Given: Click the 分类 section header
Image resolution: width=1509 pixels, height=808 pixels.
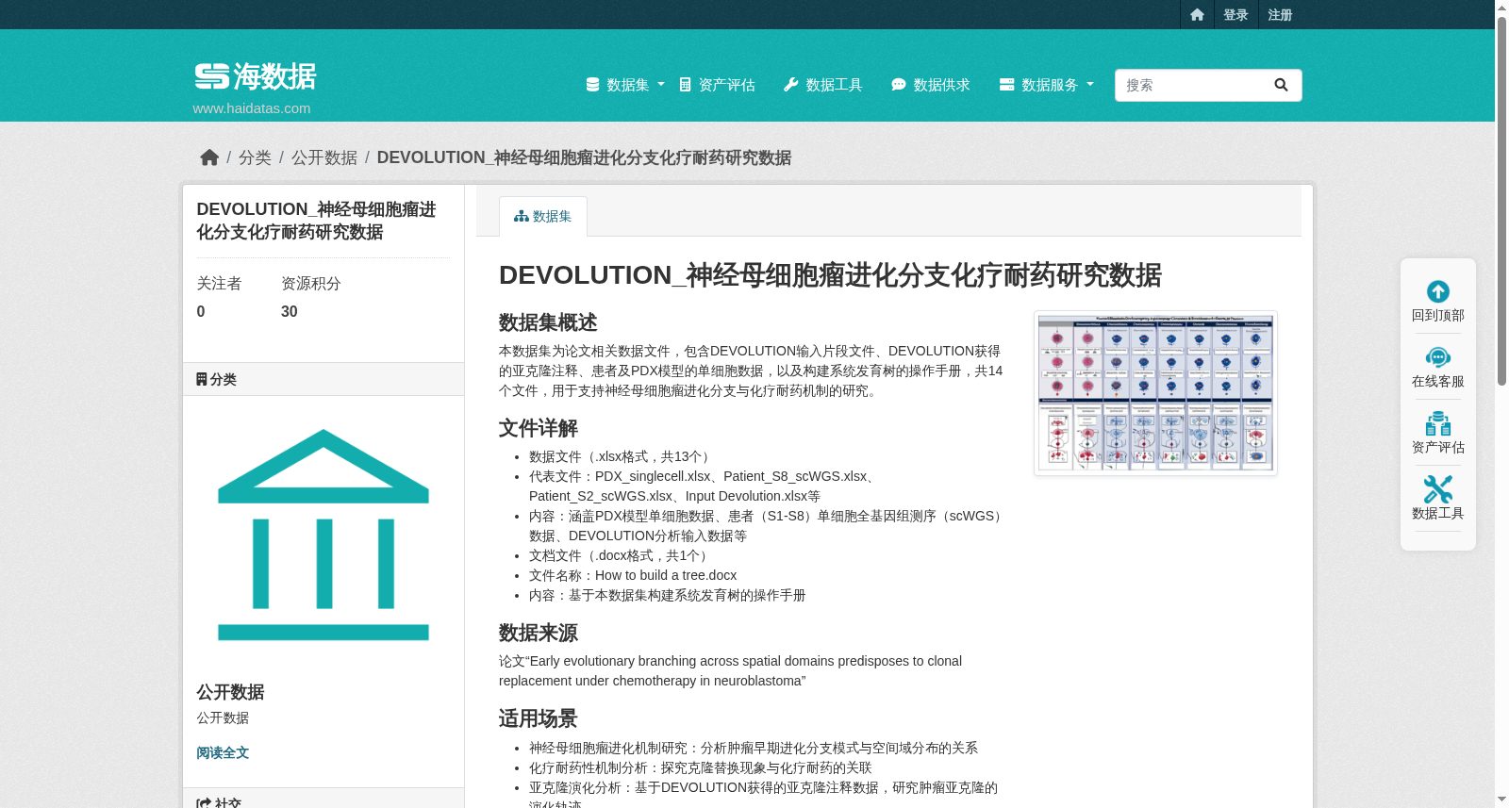Looking at the screenshot, I should pos(323,379).
